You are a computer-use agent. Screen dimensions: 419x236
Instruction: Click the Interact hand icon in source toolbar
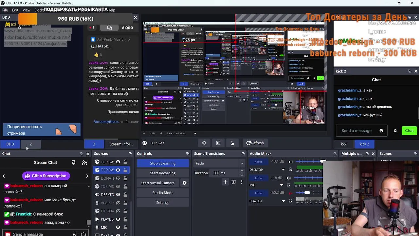click(232, 143)
